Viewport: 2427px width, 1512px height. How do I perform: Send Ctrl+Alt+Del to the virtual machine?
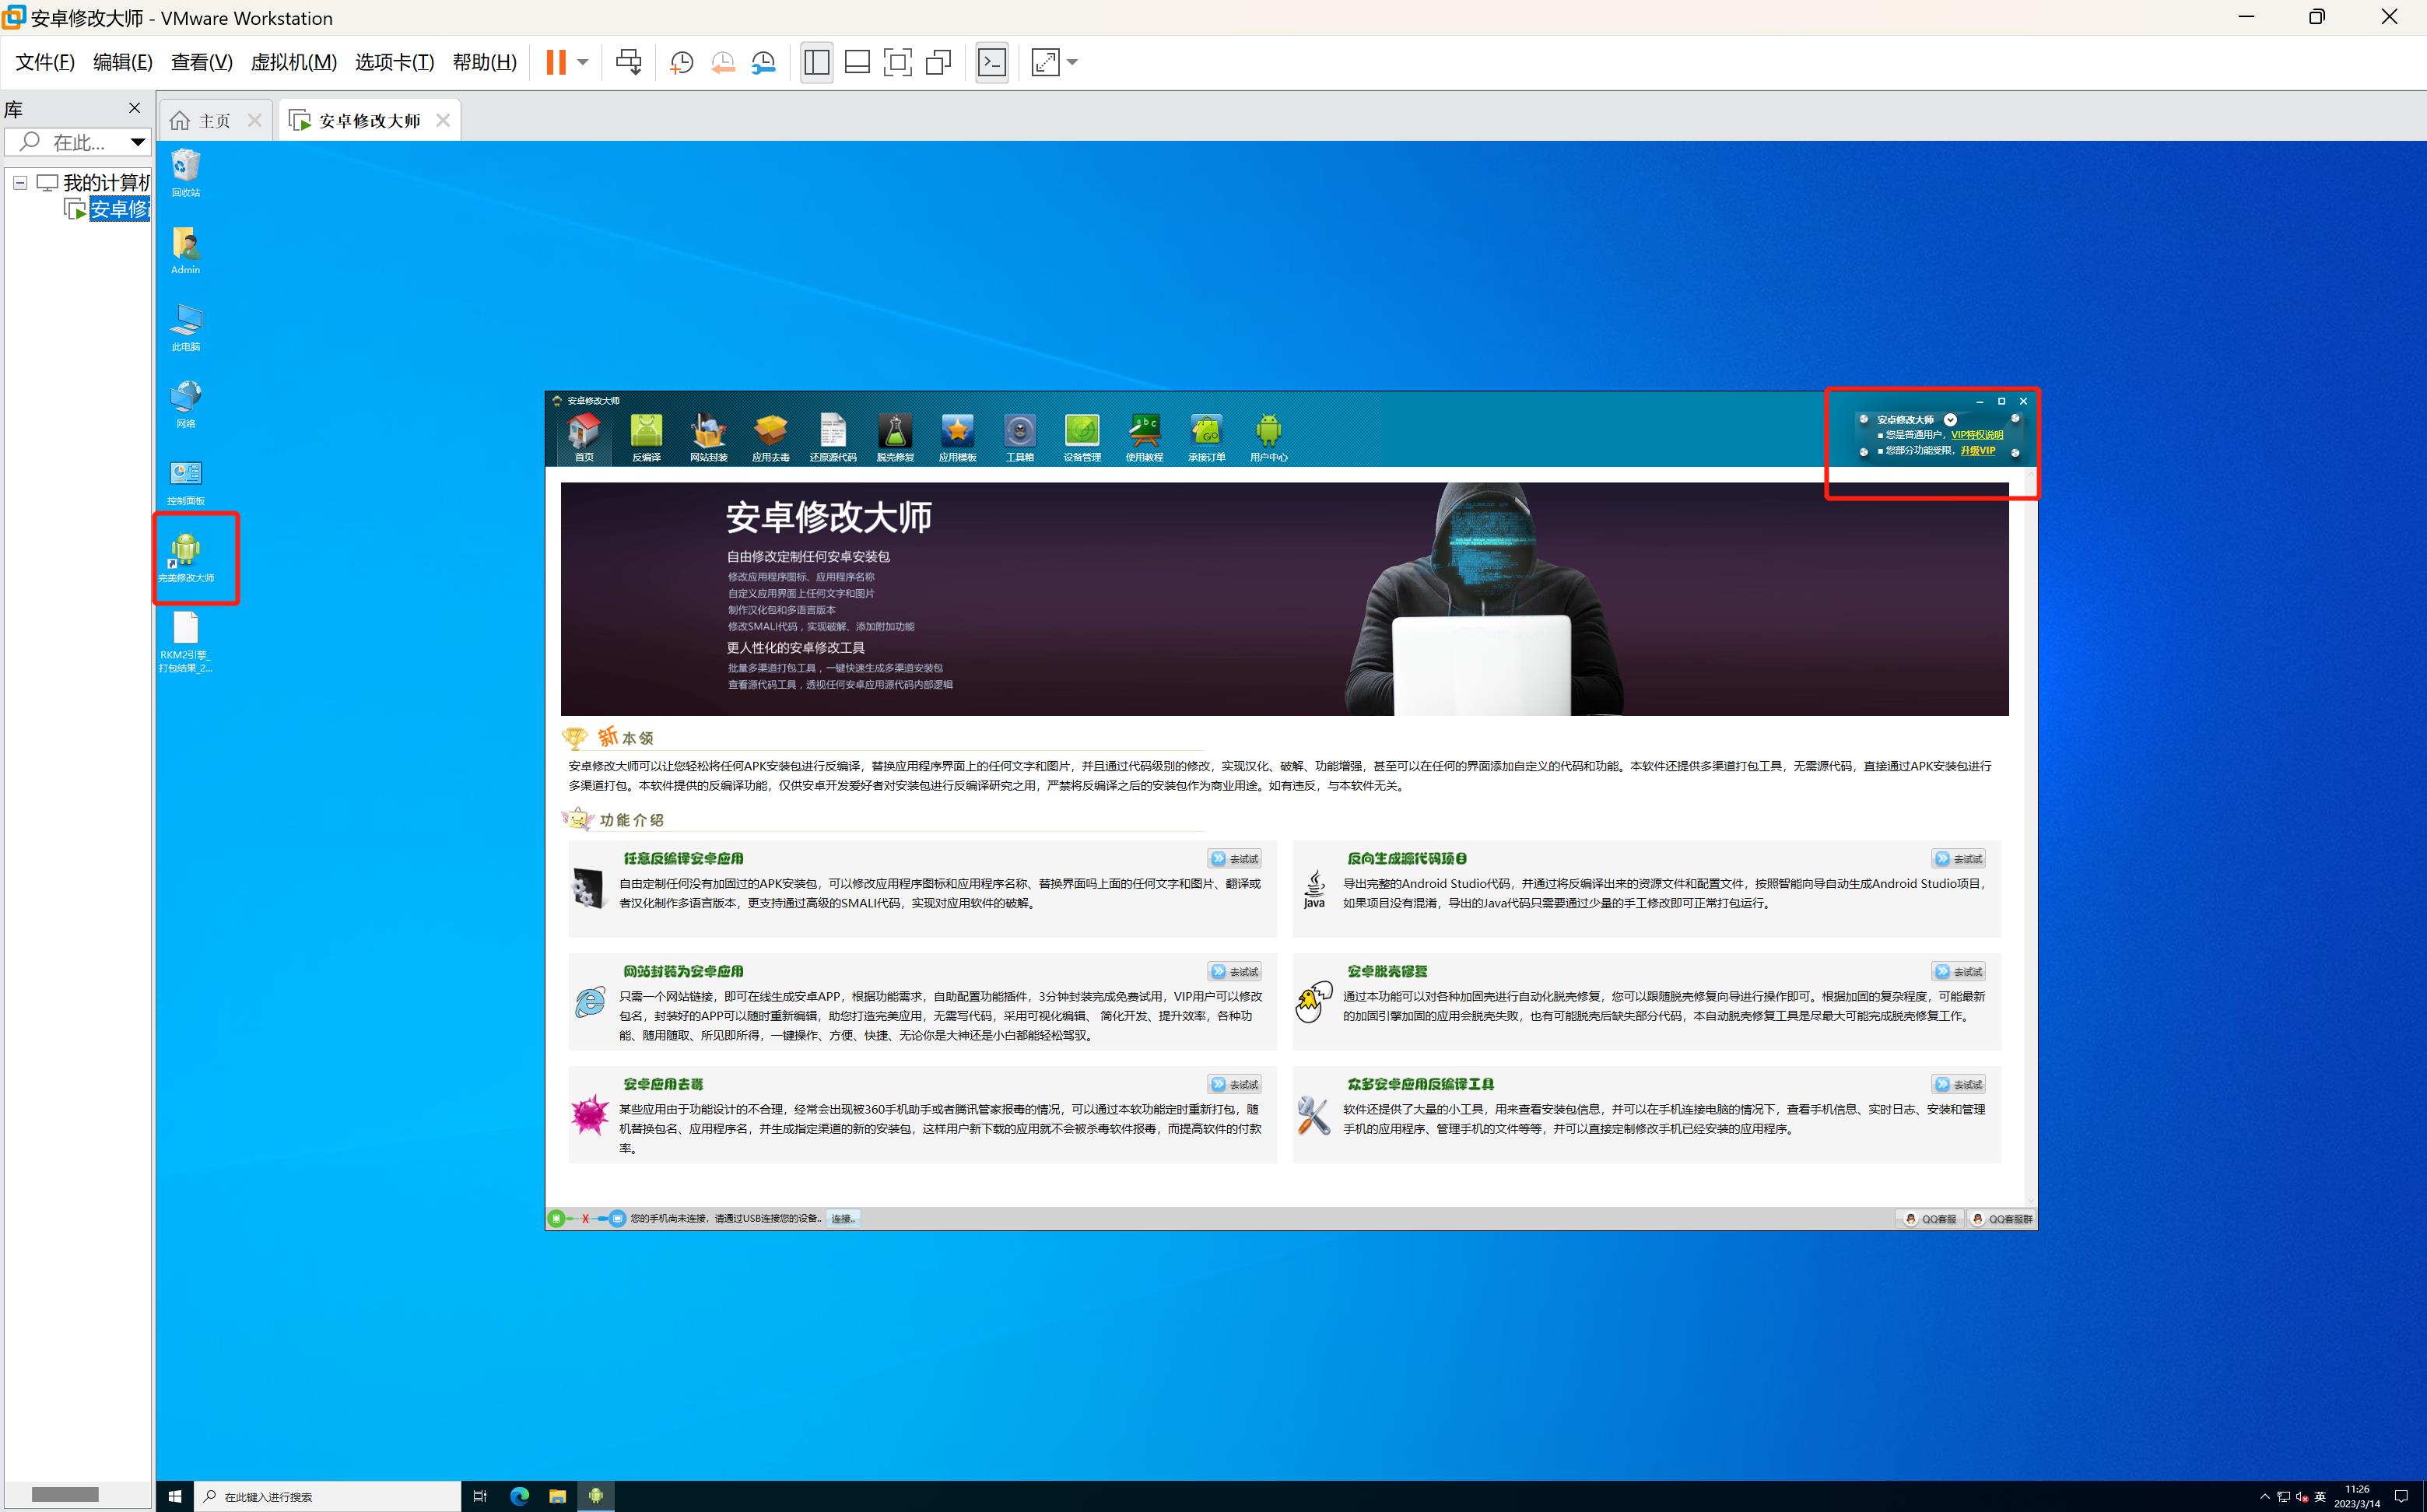pyautogui.click(x=628, y=62)
